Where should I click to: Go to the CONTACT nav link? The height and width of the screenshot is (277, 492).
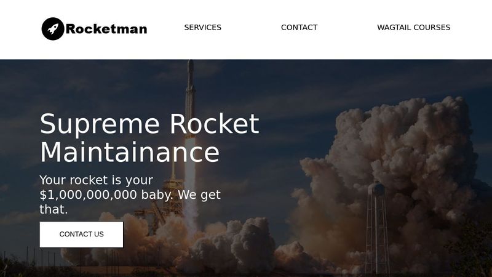pos(299,28)
